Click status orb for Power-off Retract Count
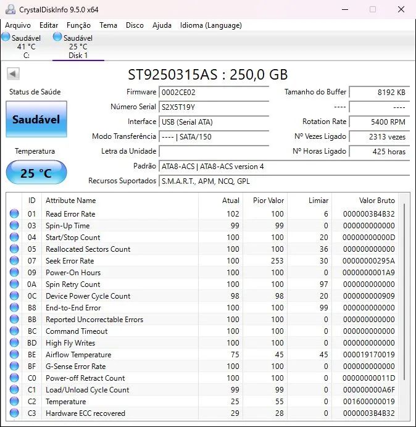This screenshot has height=427, width=416. [14, 378]
